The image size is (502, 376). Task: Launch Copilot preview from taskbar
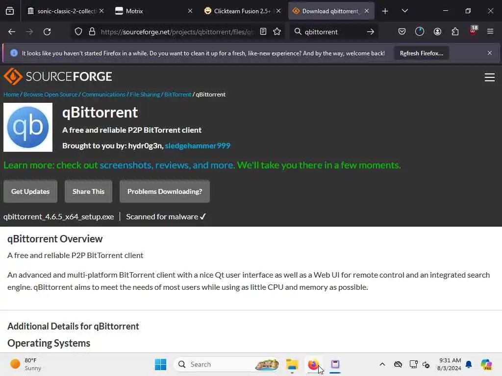487,364
